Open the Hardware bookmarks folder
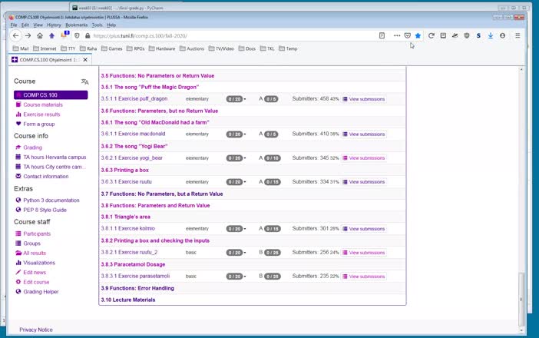Viewport: 539px width, 338px height. coord(165,48)
